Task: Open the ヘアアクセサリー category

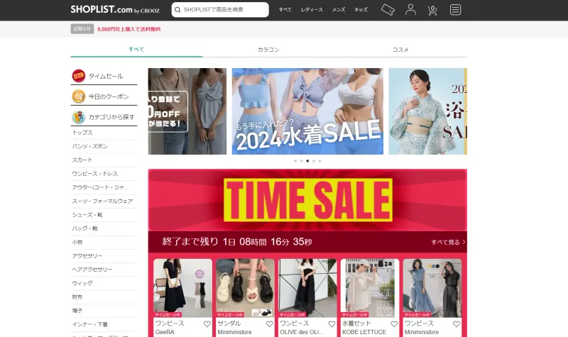Action: pyautogui.click(x=104, y=270)
